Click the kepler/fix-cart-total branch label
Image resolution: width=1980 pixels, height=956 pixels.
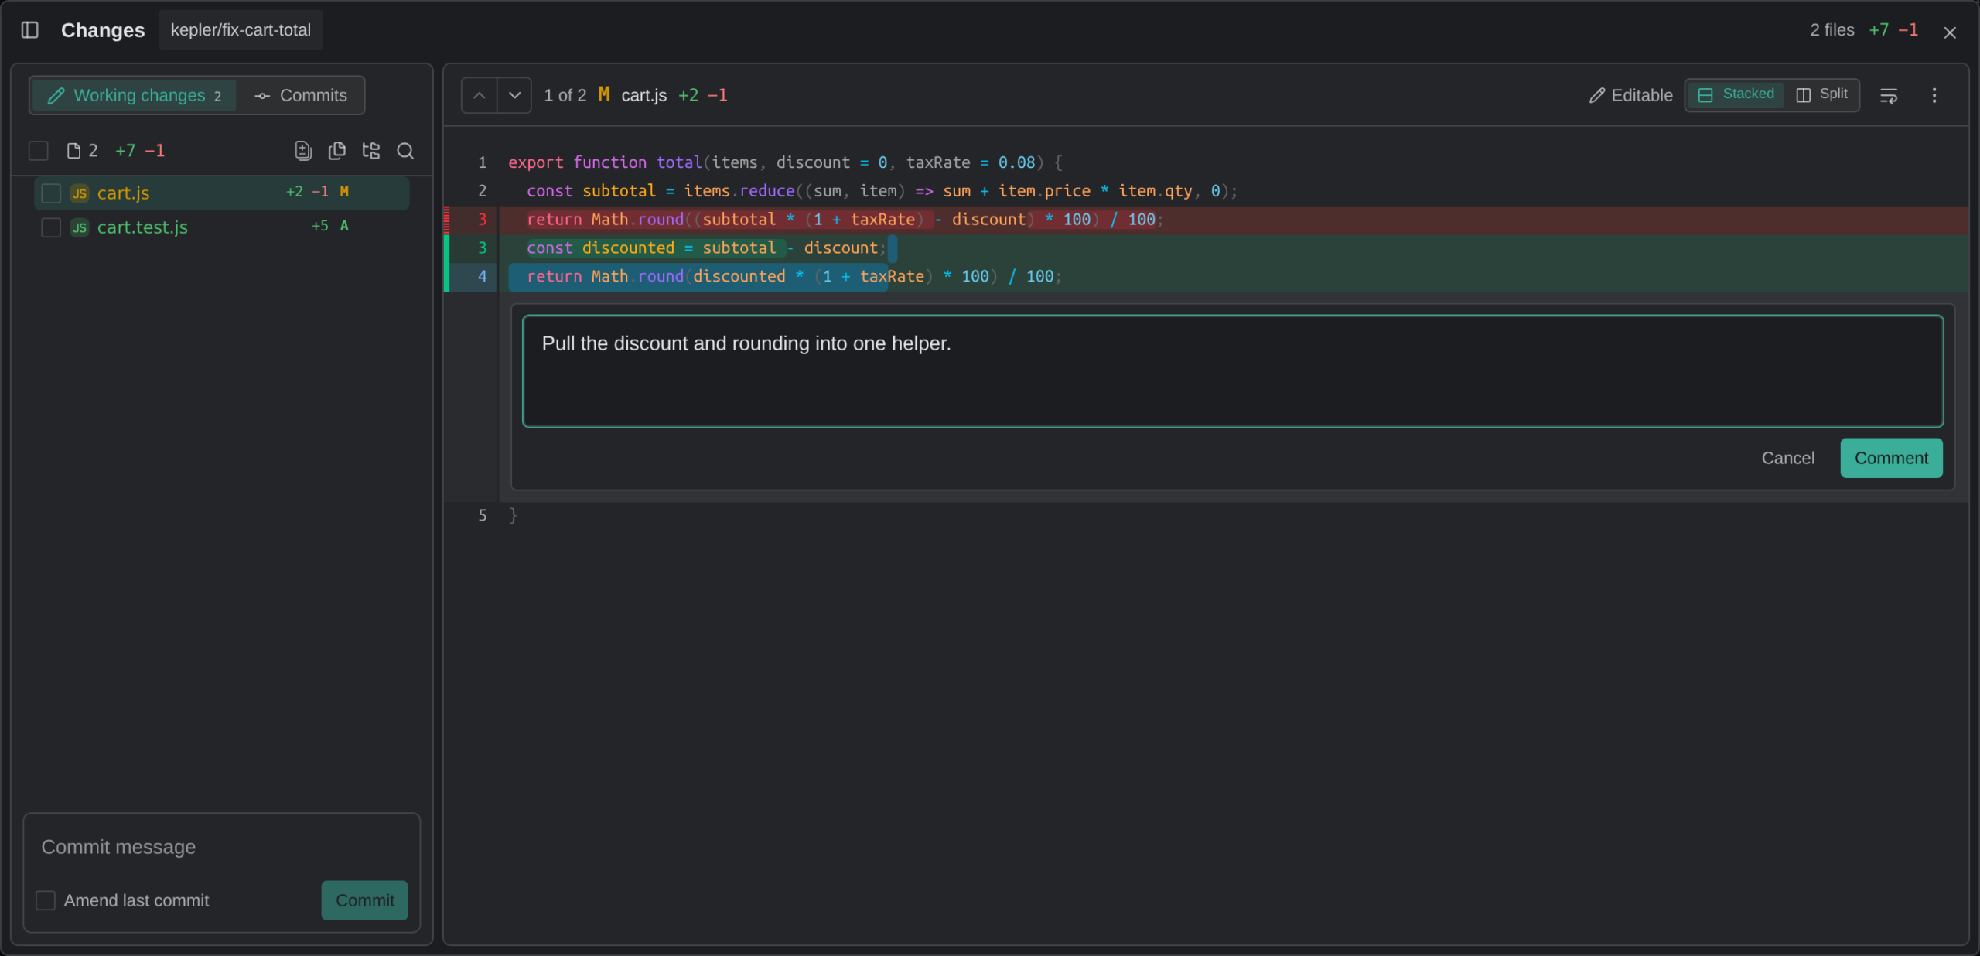(x=241, y=30)
